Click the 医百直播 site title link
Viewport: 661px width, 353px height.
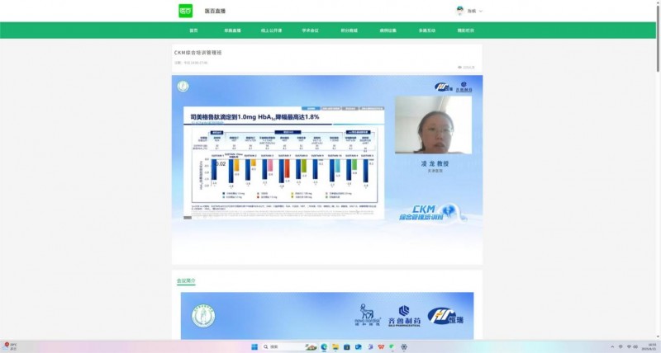pyautogui.click(x=215, y=12)
